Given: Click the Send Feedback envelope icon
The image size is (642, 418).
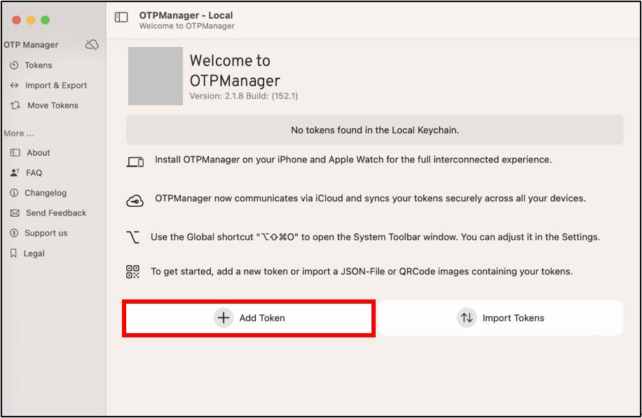Looking at the screenshot, I should (x=15, y=213).
